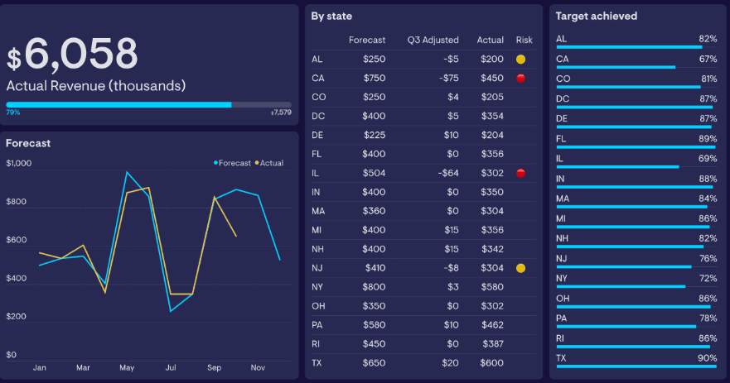This screenshot has width=730, height=383.
Task: Select the By state panel title
Action: coord(330,16)
